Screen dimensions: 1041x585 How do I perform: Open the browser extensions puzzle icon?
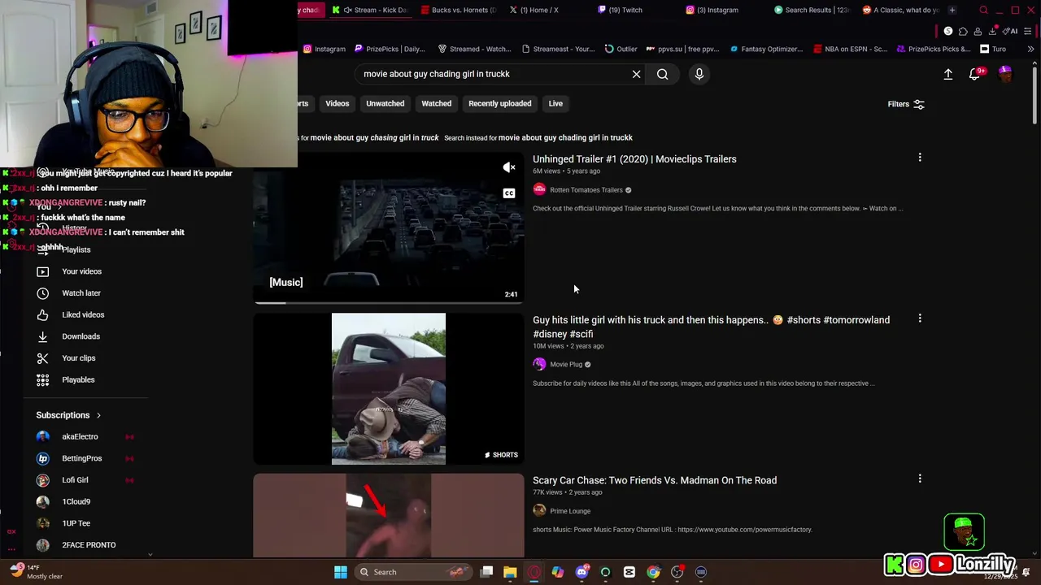[x=963, y=31]
